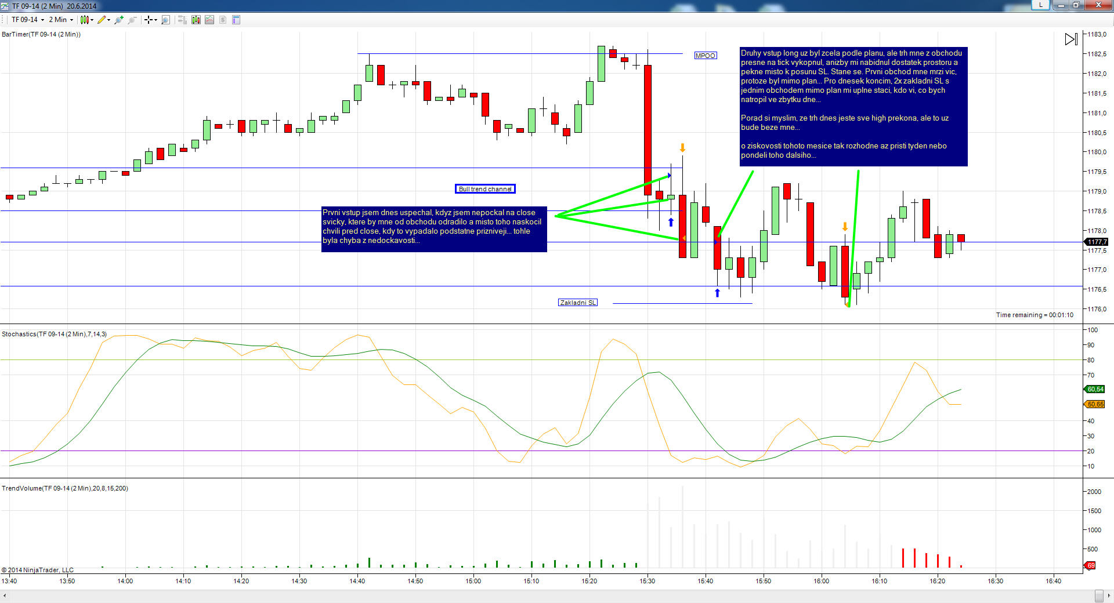Click the orange stochastic value marker 50,65
Screen dimensions: 1114x603
point(1095,404)
